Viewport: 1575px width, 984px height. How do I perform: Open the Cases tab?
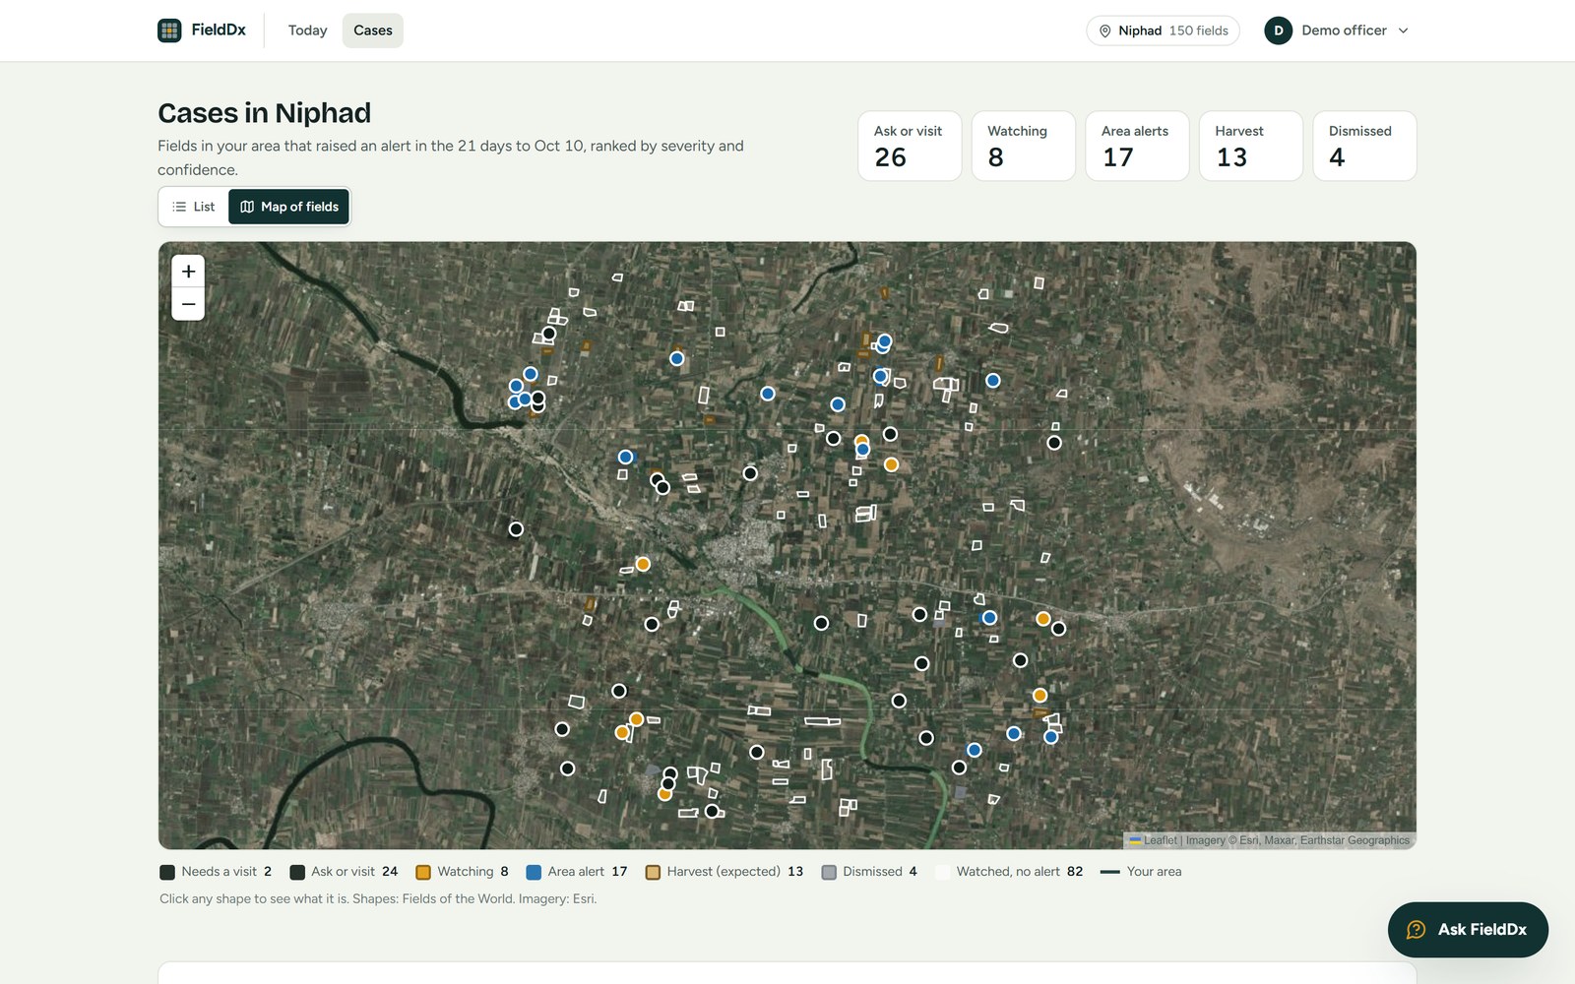pos(373,31)
